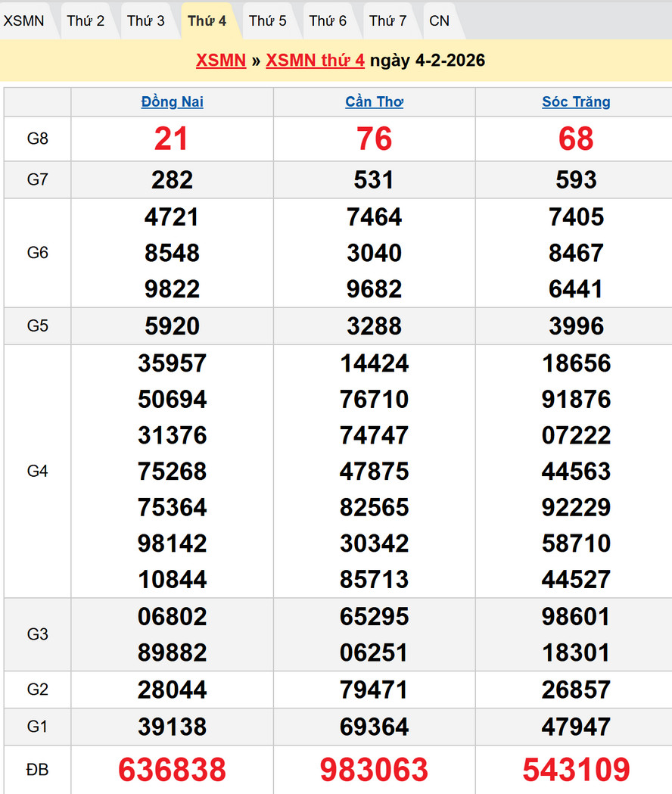Screen dimensions: 672x794
Task: Open the Đồng Nai province link
Action: click(x=172, y=102)
